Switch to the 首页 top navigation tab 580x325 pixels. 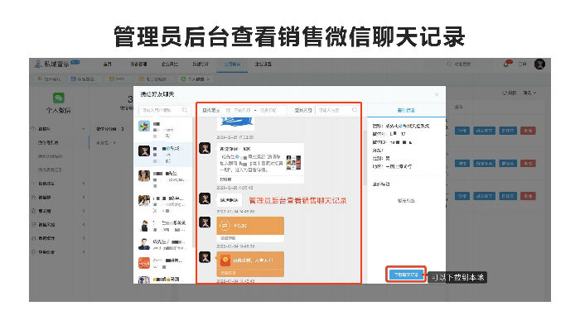[107, 64]
